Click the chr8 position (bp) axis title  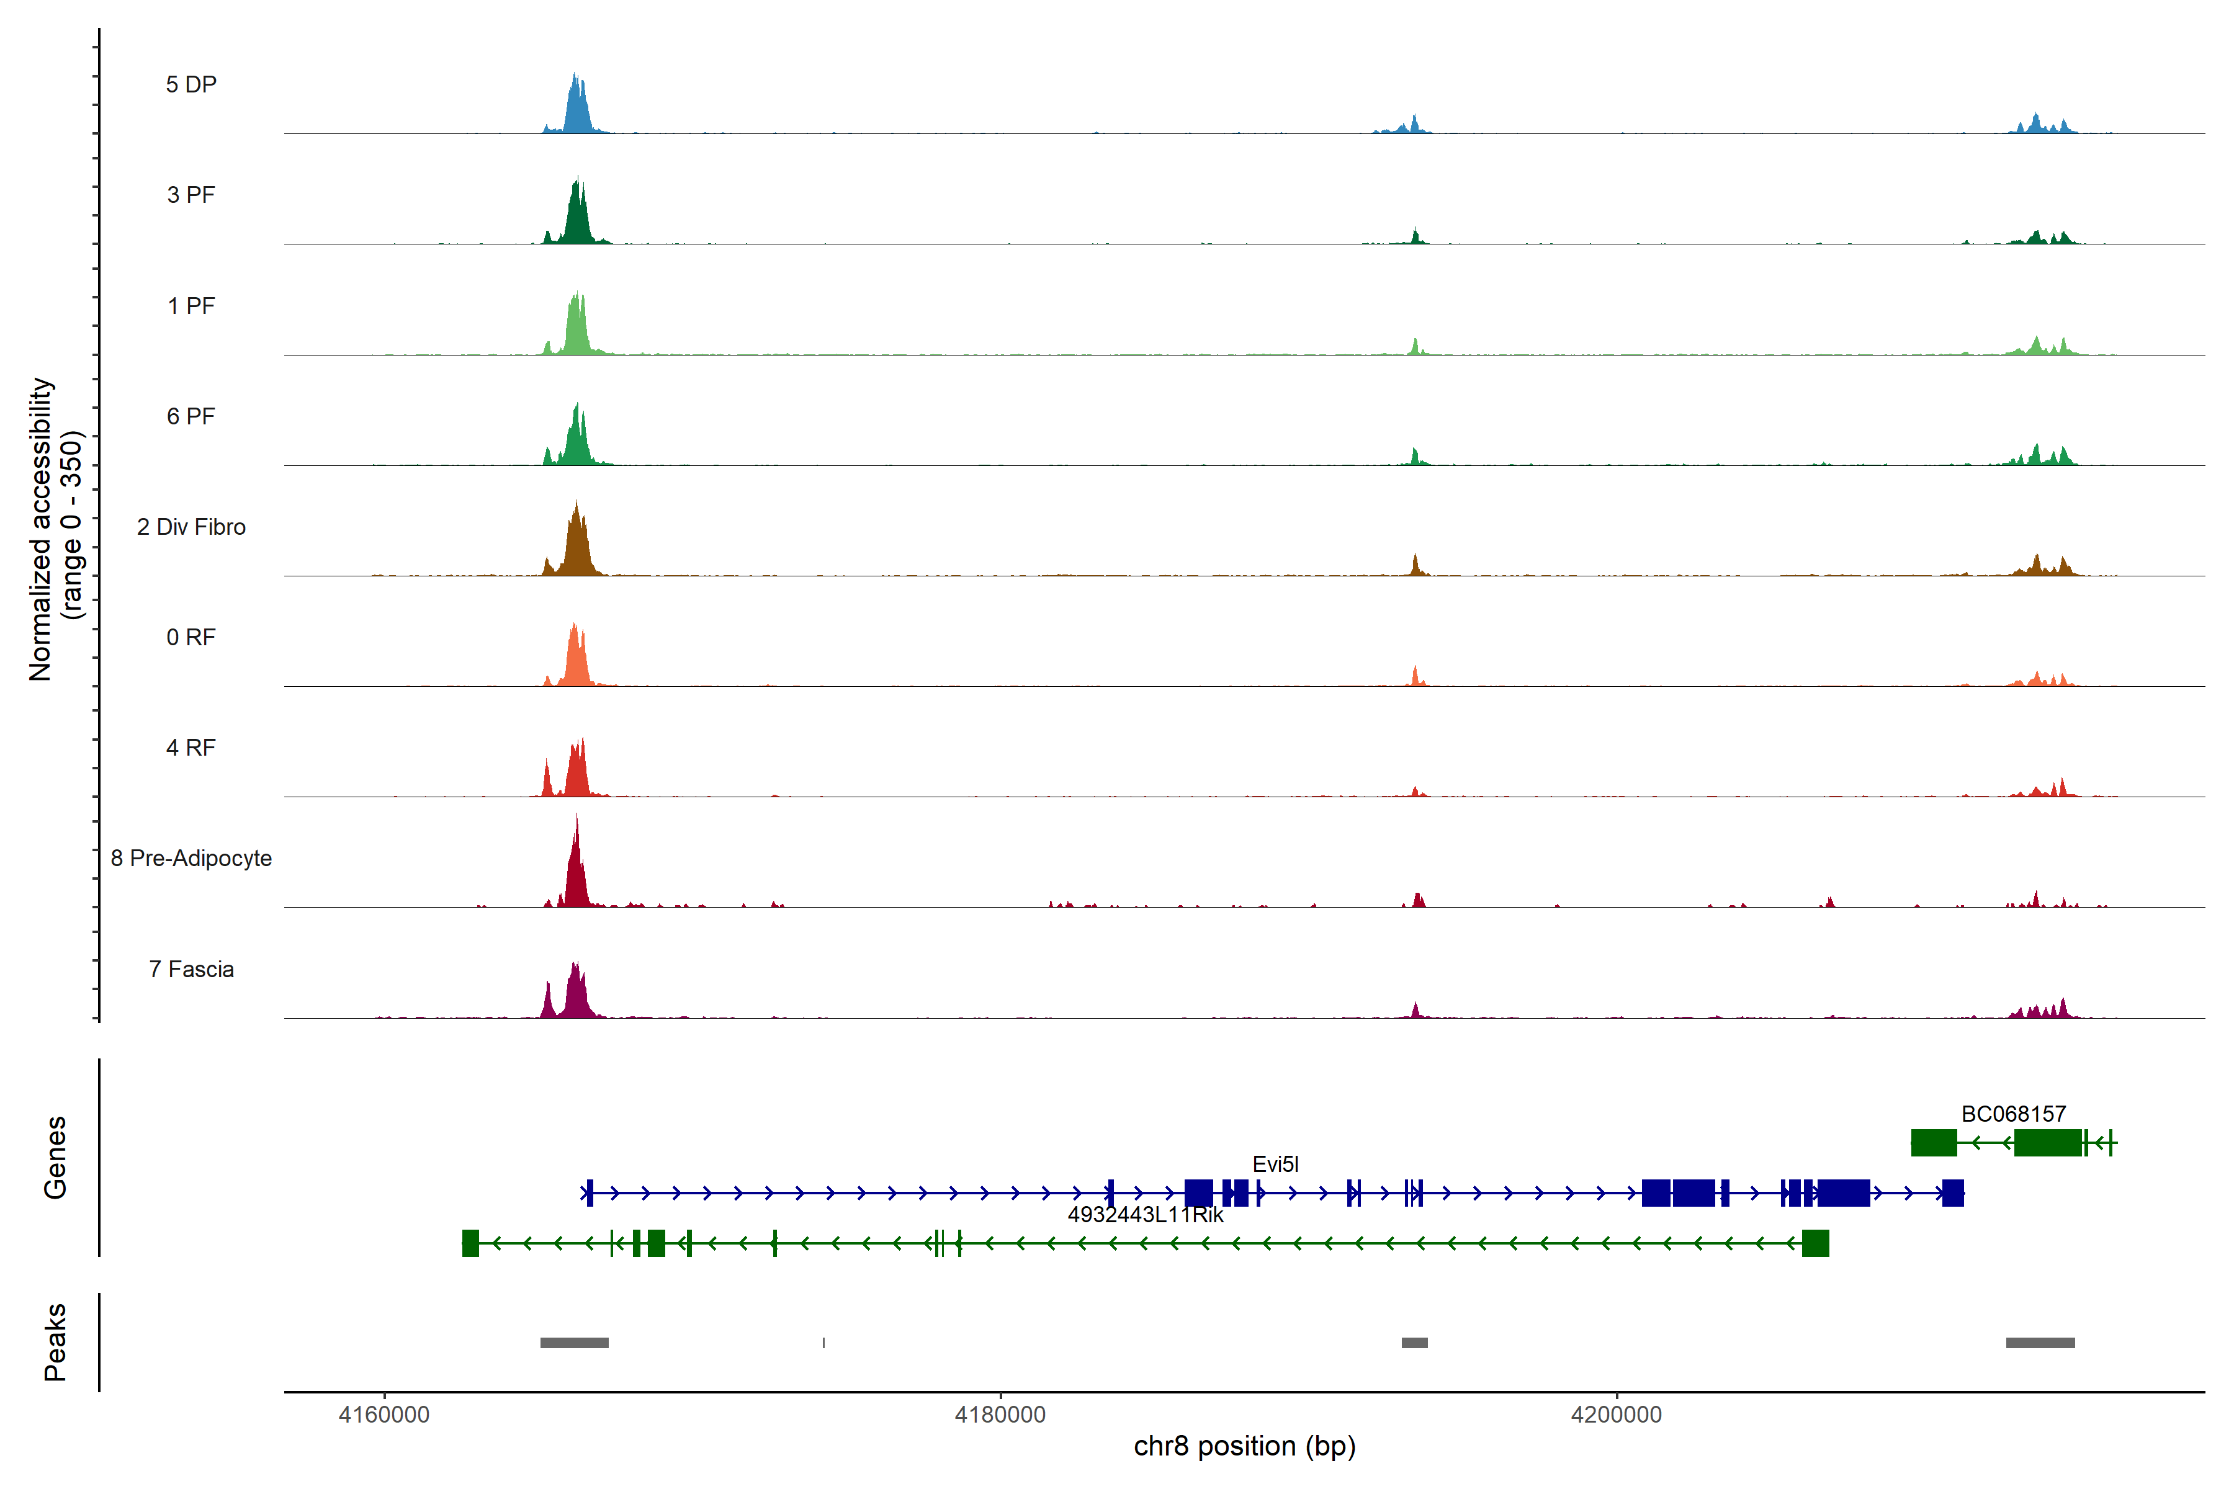[1244, 1446]
